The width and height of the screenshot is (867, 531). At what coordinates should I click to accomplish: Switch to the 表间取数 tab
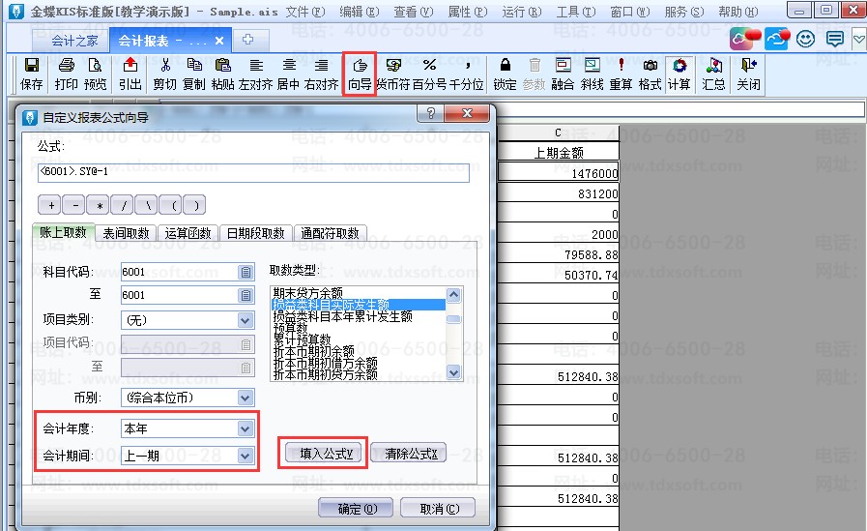(126, 233)
